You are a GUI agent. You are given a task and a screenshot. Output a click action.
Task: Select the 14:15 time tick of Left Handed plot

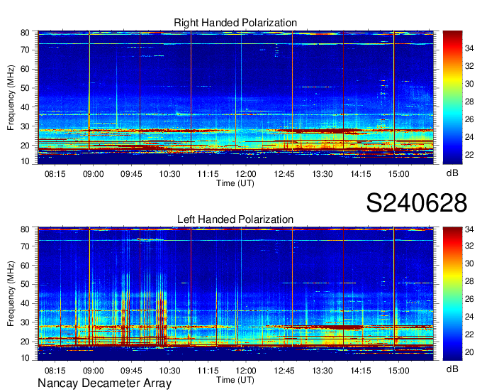(x=361, y=371)
